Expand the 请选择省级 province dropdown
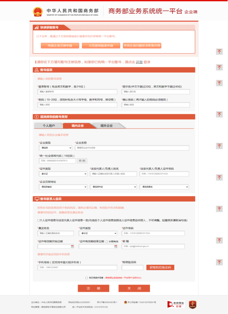Viewport: 228px width, 314px height. (63, 187)
